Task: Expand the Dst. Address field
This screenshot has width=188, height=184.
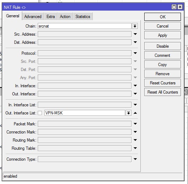Action: click(135, 42)
